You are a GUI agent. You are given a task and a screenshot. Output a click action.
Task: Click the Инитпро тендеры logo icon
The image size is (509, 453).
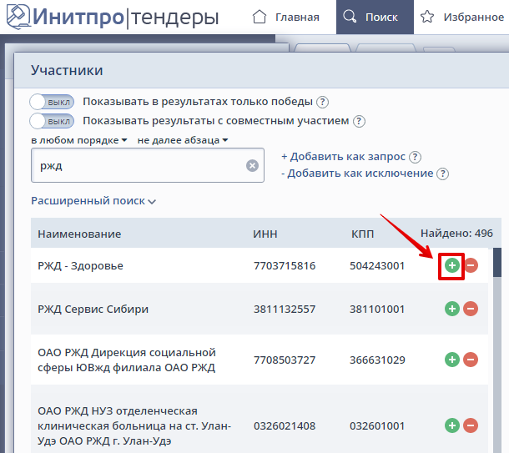click(x=18, y=16)
